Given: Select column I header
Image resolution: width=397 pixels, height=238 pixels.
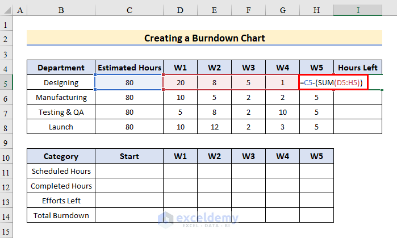Looking at the screenshot, I should pos(358,11).
